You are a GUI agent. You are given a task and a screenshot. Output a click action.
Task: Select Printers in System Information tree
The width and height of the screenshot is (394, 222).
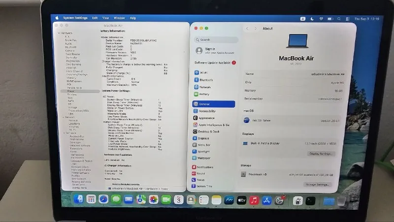(72, 95)
